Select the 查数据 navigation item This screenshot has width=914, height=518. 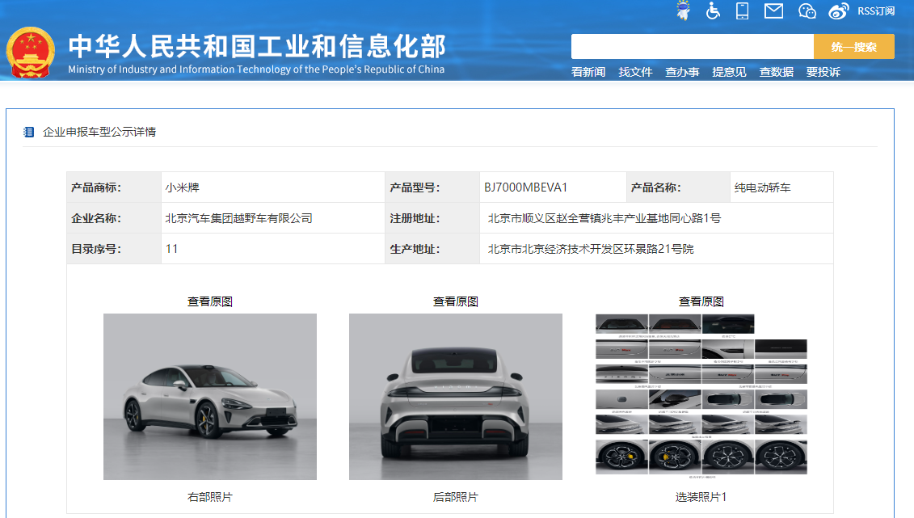coord(776,72)
